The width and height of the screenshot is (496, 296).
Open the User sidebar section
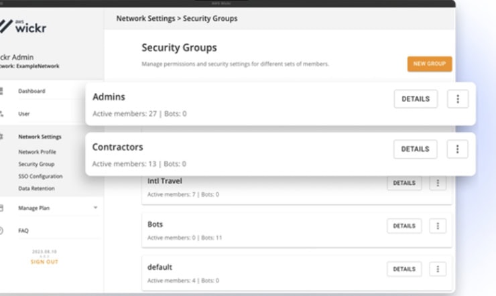(24, 114)
